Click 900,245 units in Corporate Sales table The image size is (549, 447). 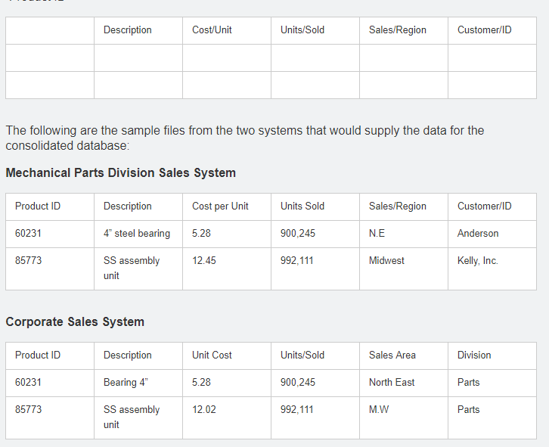(x=298, y=383)
